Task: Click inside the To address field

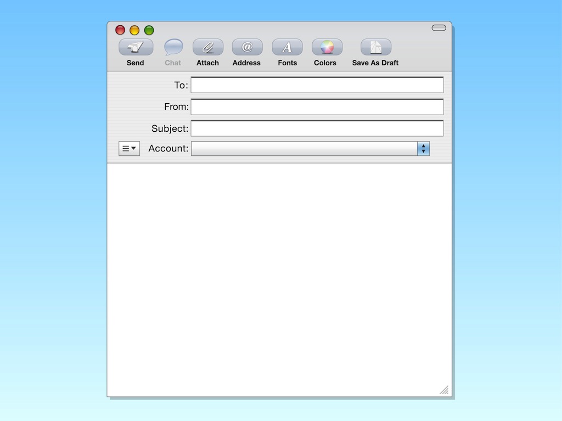Action: tap(317, 86)
